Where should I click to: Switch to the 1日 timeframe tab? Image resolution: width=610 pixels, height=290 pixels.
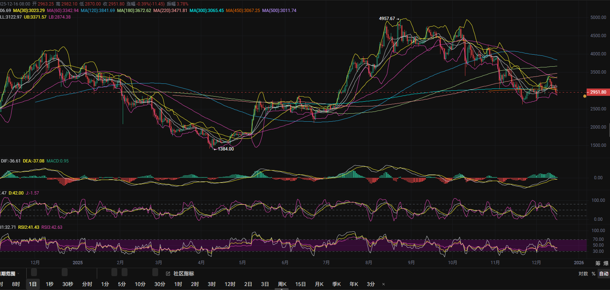(x=33, y=284)
